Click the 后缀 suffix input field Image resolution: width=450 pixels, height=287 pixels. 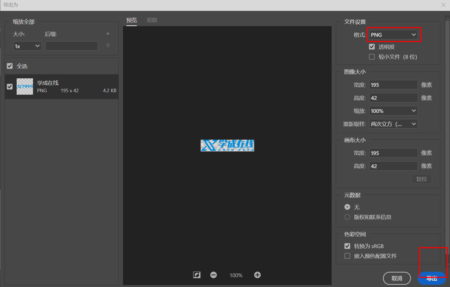click(x=71, y=46)
